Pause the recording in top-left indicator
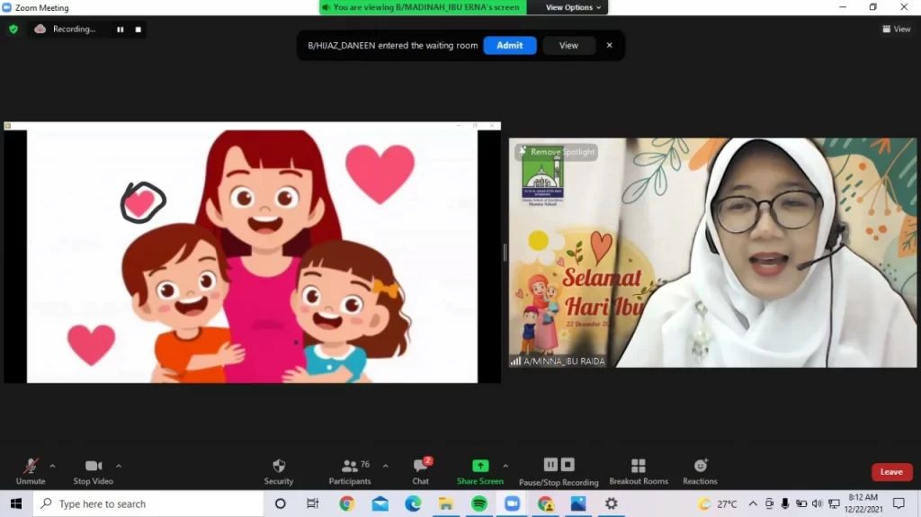Viewport: 921px width, 517px height. pos(120,29)
